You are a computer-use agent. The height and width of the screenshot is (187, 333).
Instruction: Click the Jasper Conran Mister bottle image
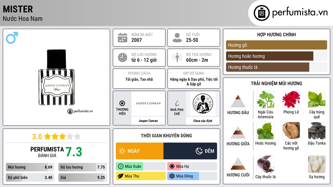tap(57, 77)
